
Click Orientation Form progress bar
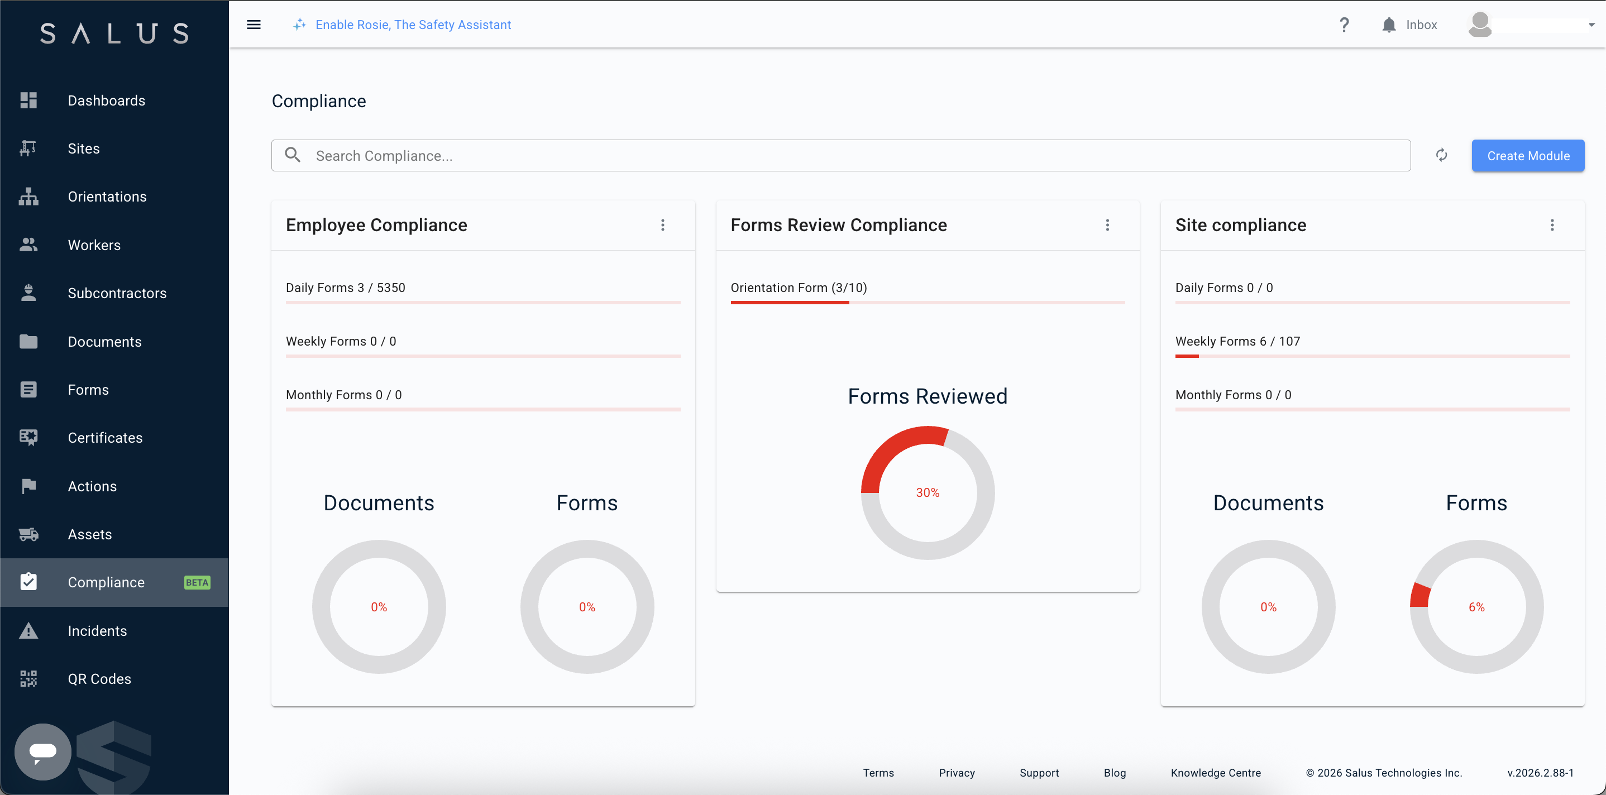(928, 303)
